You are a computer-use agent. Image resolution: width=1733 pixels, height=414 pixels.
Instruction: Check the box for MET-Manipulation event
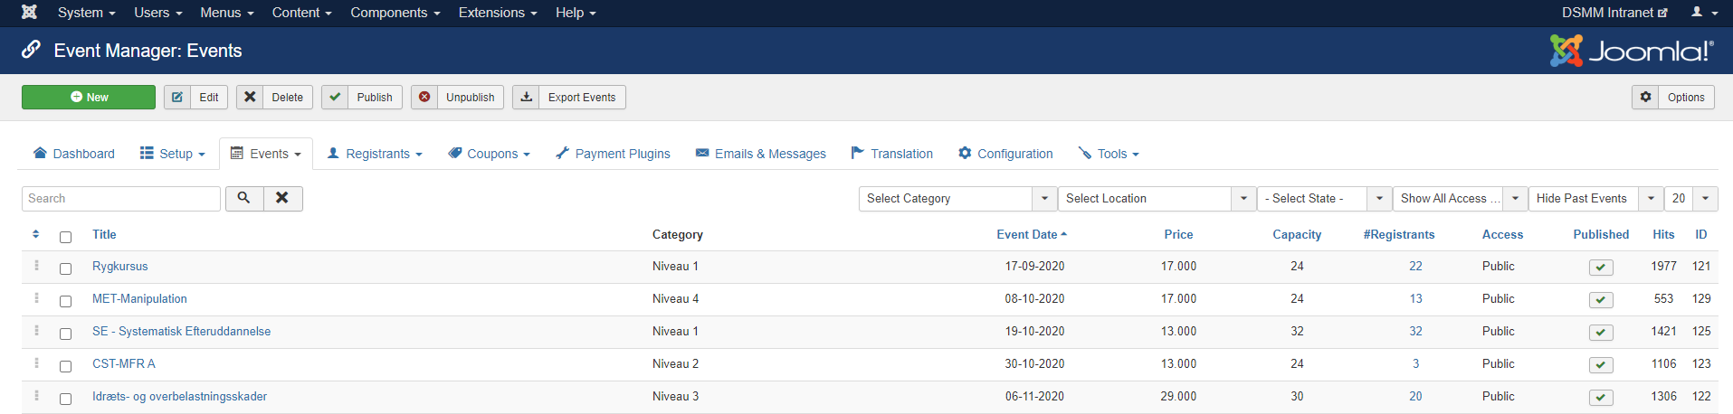[x=65, y=301]
